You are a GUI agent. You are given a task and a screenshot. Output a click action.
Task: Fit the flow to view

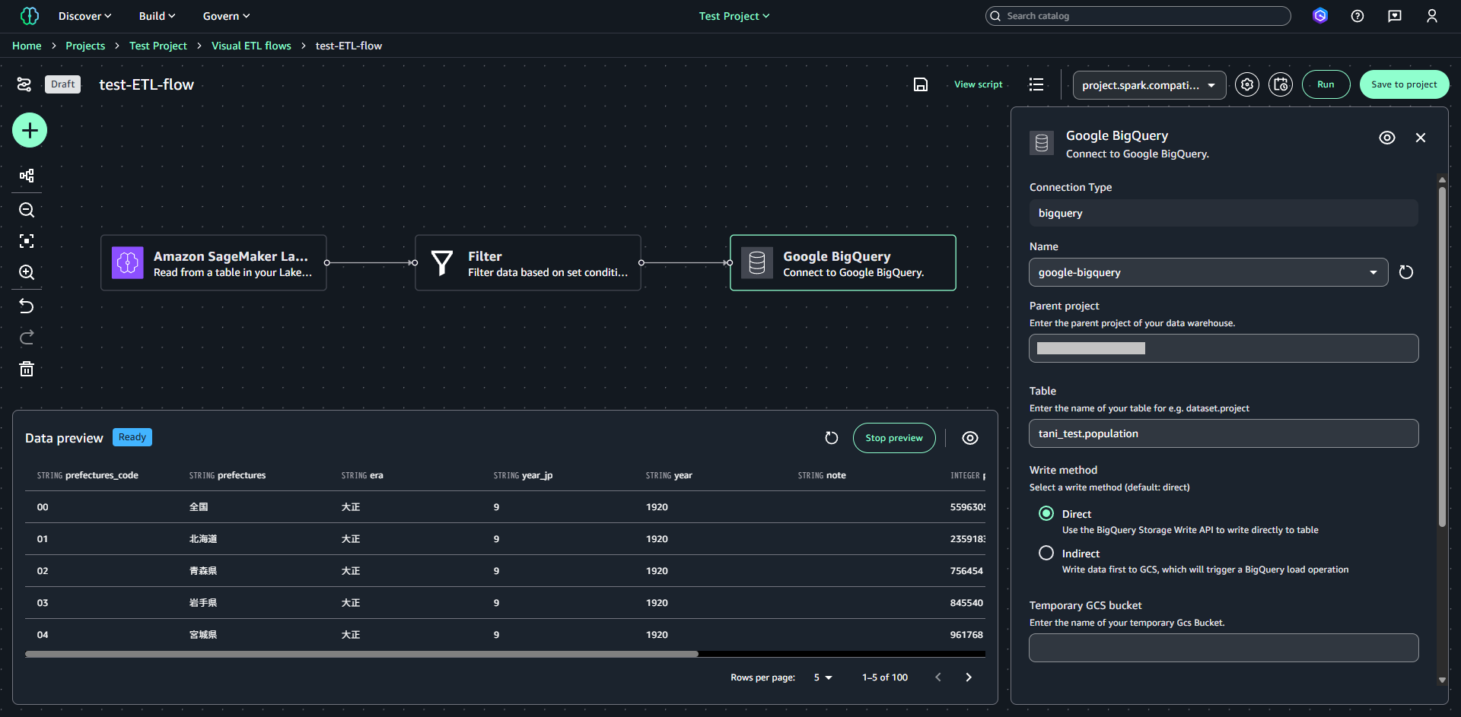pos(27,241)
